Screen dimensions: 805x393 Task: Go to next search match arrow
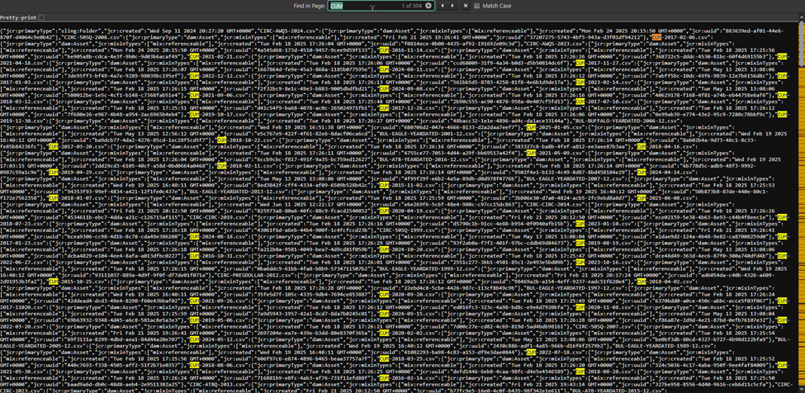(452, 6)
